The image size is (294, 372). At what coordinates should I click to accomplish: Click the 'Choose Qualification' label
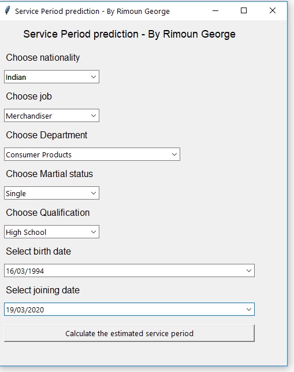point(48,212)
